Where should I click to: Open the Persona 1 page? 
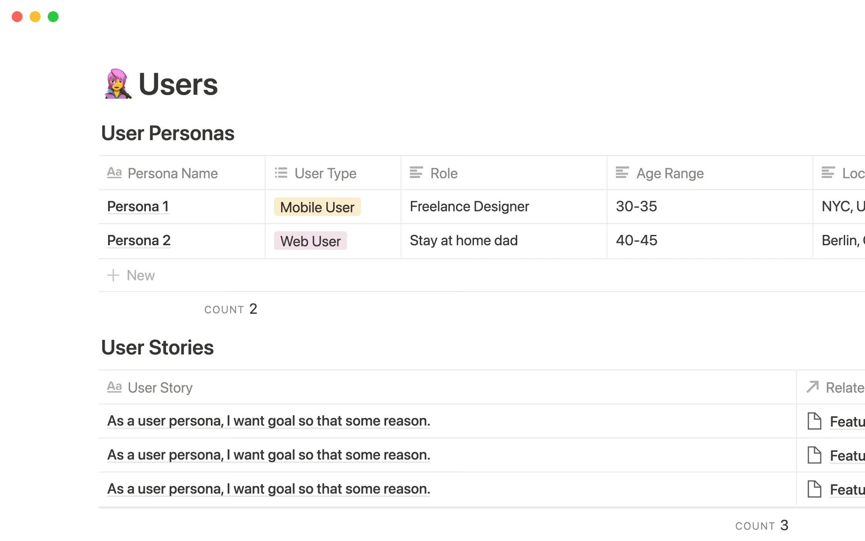(x=138, y=206)
